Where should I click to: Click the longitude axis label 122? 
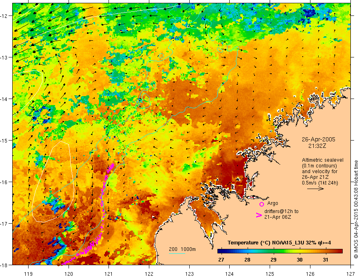pos(149,274)
